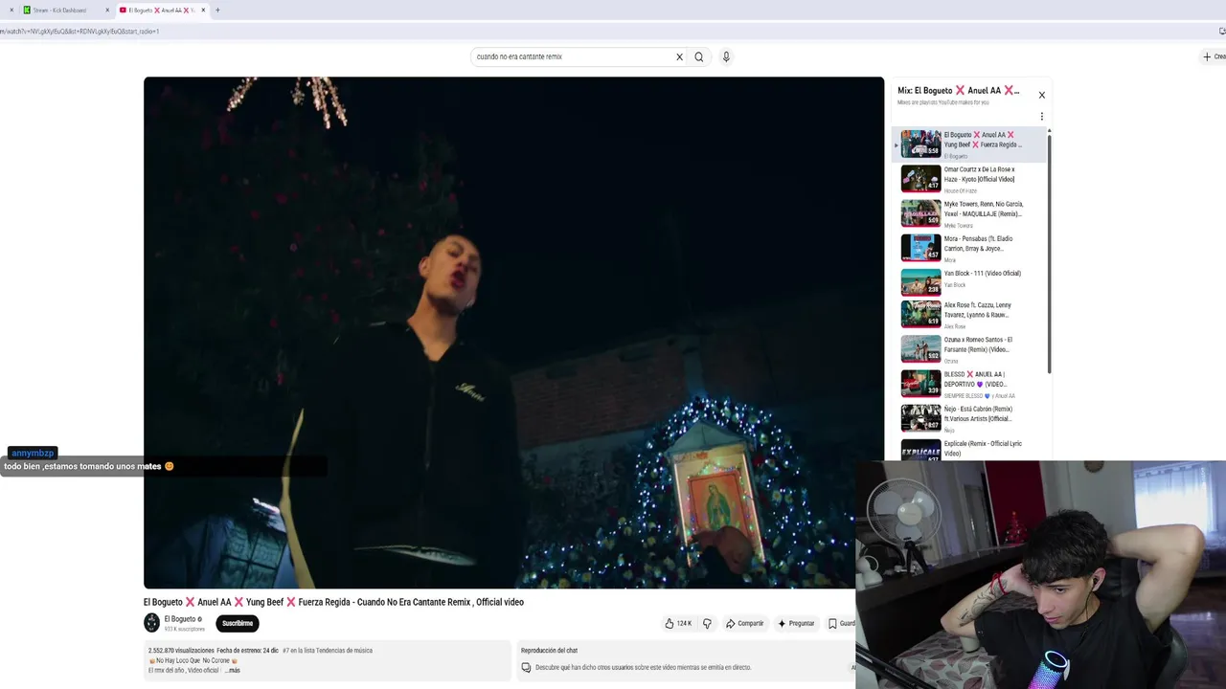Play Mora - Pensabas in playlist
Screen dimensions: 1226x689
pyautogui.click(x=969, y=248)
